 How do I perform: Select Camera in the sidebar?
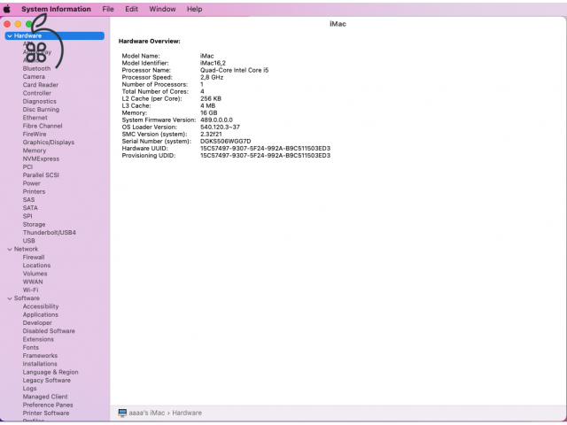click(x=34, y=77)
